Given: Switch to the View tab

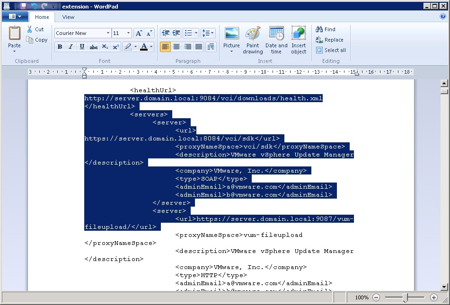Looking at the screenshot, I should tap(68, 17).
